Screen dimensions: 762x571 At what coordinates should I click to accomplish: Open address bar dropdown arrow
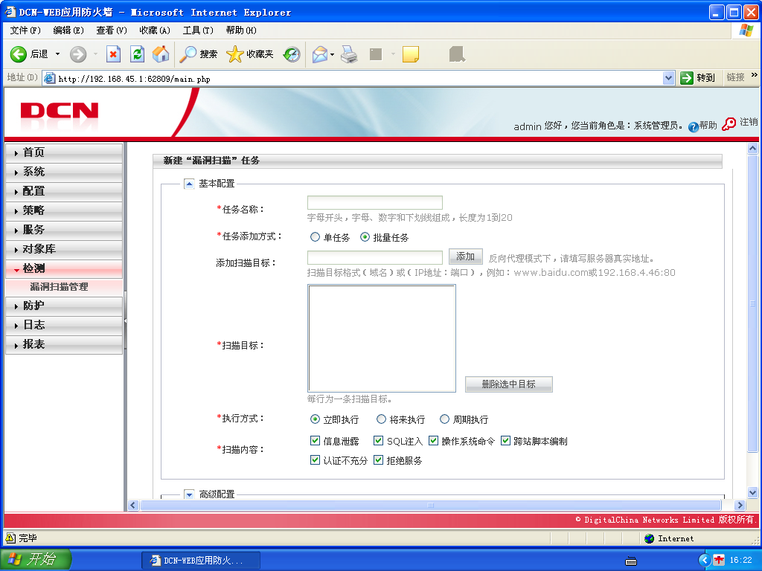pyautogui.click(x=669, y=77)
